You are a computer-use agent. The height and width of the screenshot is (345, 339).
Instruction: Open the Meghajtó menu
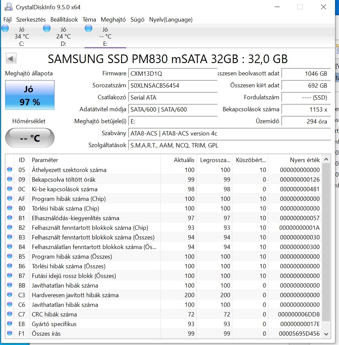(x=113, y=20)
